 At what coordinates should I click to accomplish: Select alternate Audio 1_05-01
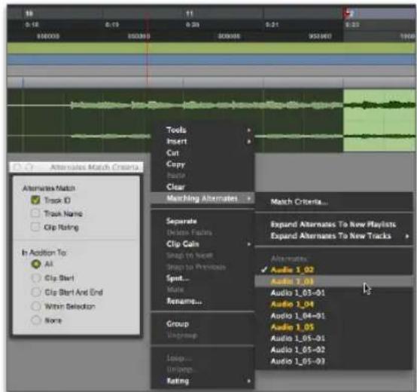pos(333,338)
